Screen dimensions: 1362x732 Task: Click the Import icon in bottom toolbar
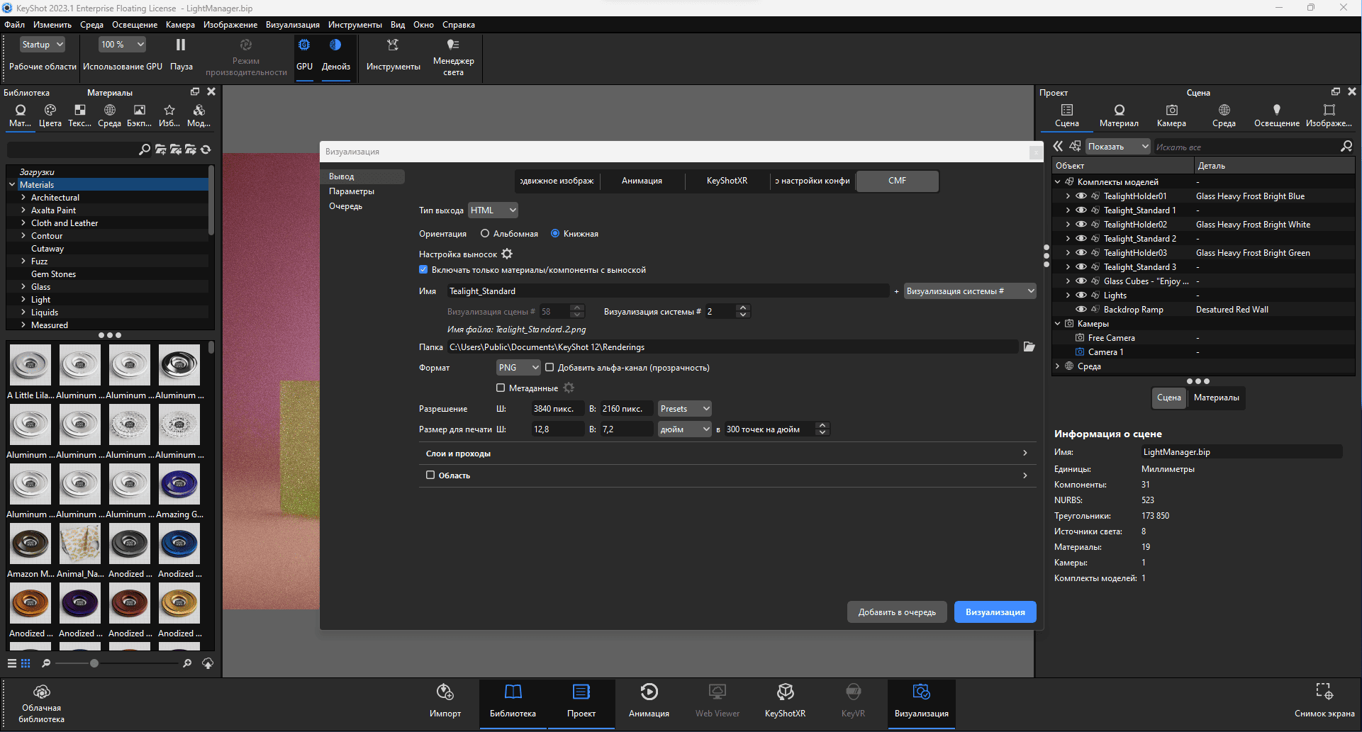coord(445,701)
